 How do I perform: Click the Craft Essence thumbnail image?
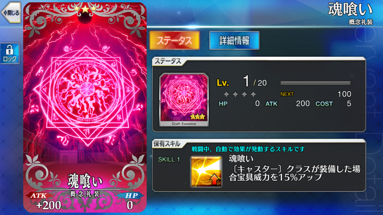(184, 100)
